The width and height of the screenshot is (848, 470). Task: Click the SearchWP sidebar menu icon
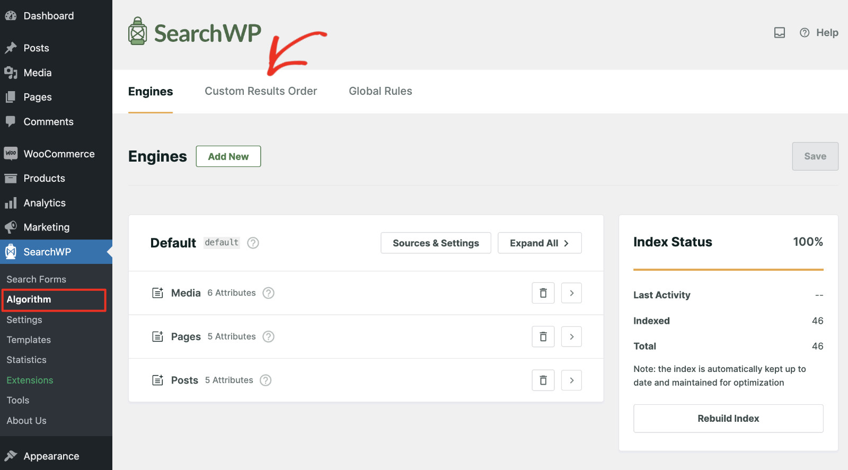(x=11, y=252)
